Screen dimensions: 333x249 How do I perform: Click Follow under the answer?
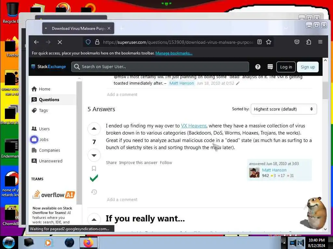click(166, 163)
